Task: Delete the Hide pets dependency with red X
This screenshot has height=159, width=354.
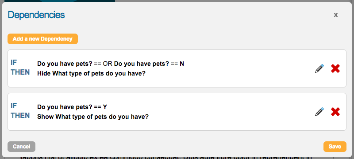Action: [335, 68]
